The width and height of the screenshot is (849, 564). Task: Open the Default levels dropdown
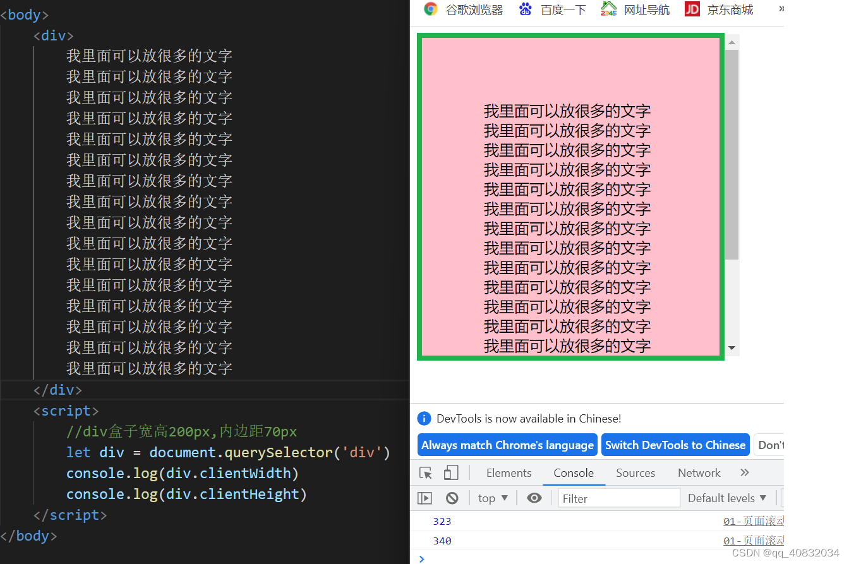click(x=727, y=498)
